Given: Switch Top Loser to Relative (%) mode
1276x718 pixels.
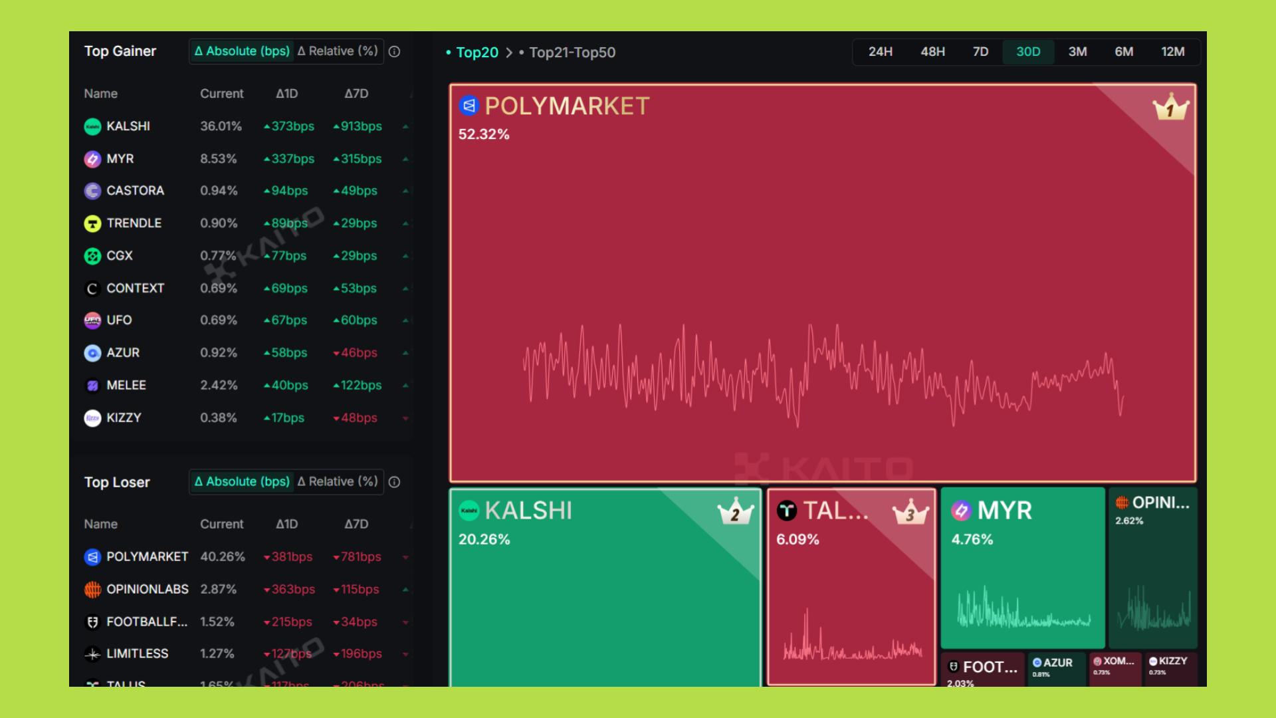Looking at the screenshot, I should [x=338, y=481].
